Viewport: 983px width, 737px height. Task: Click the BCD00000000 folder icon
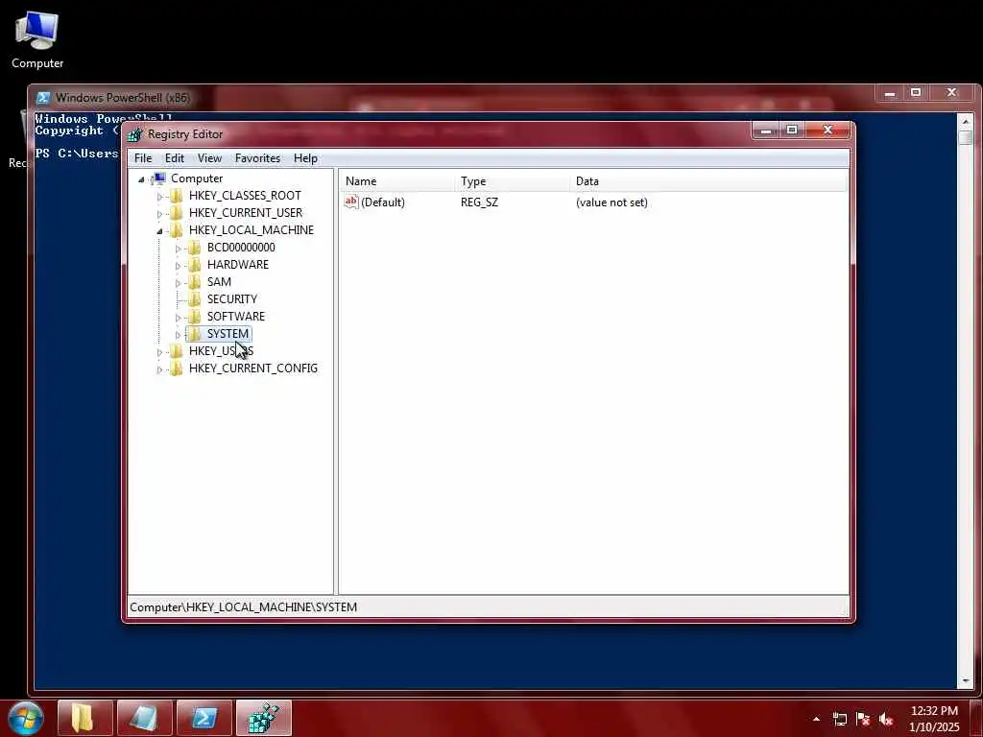[195, 248]
